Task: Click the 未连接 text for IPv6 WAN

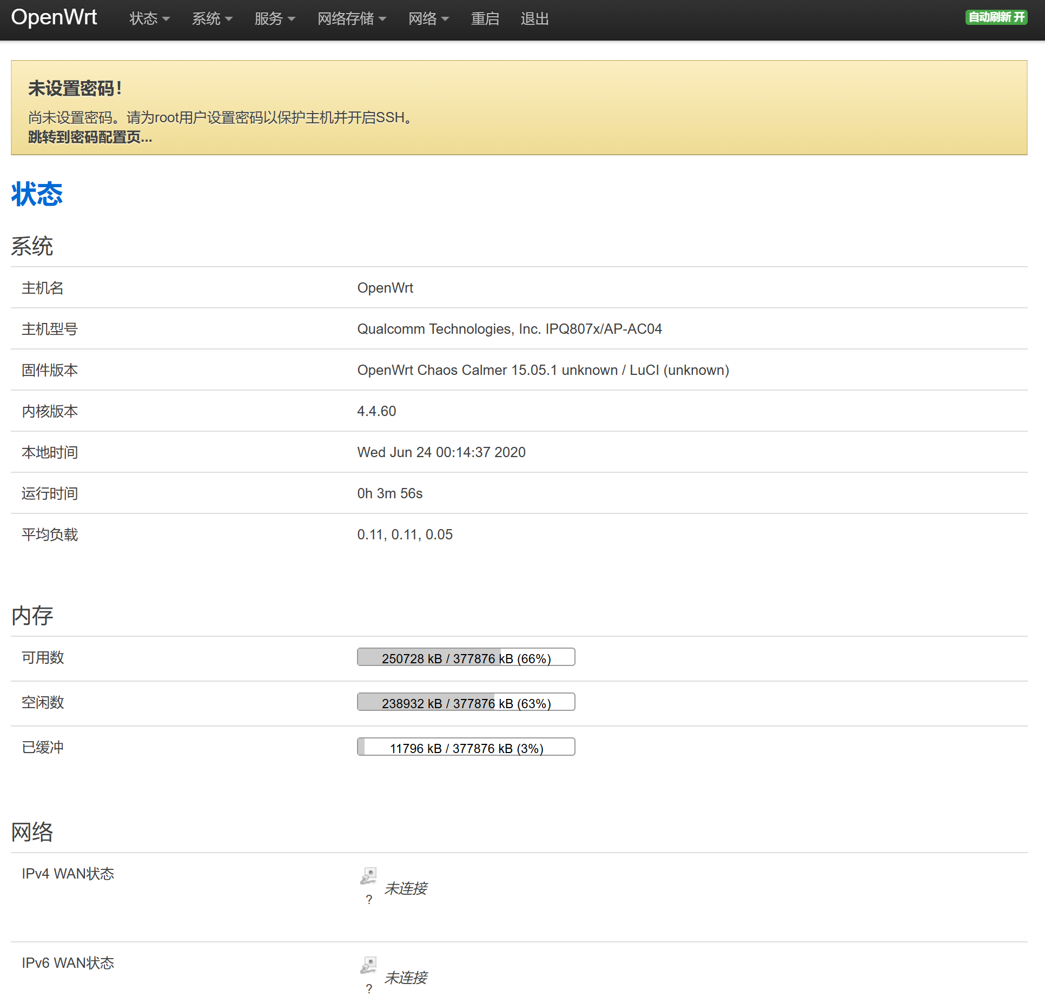Action: click(406, 978)
